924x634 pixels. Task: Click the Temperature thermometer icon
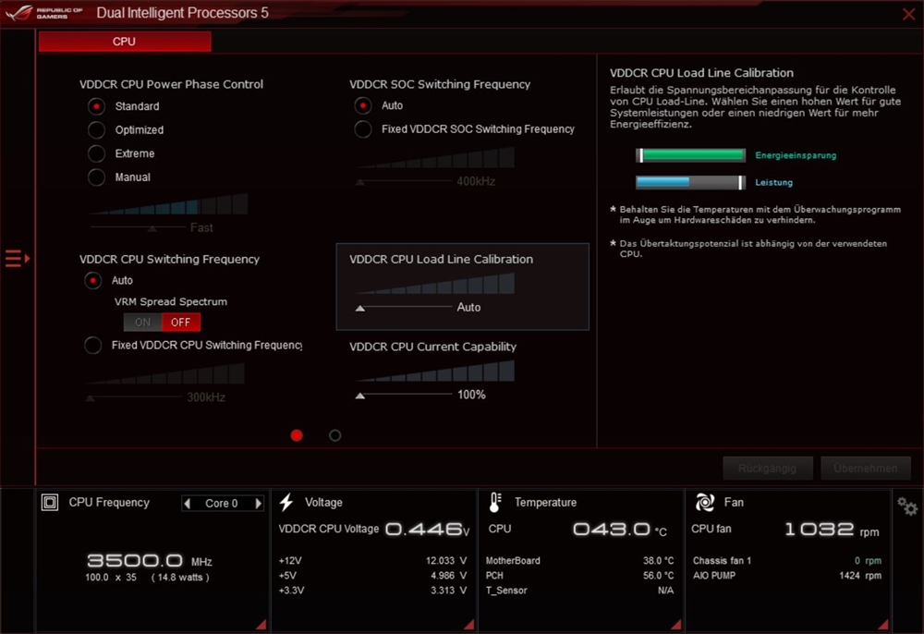tap(495, 502)
